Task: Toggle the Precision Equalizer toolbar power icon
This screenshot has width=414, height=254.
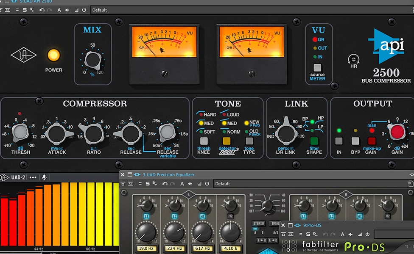Action: tap(207, 184)
